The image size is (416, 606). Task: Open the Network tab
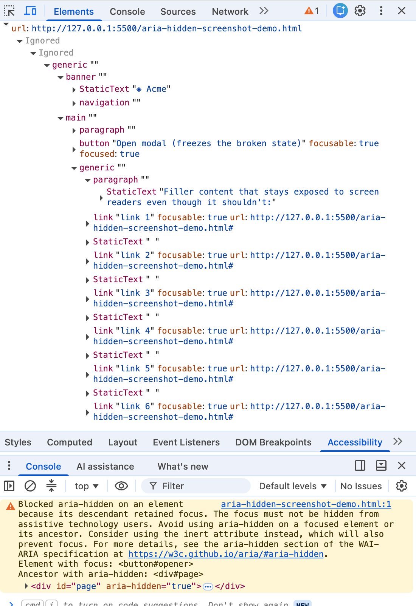click(230, 12)
